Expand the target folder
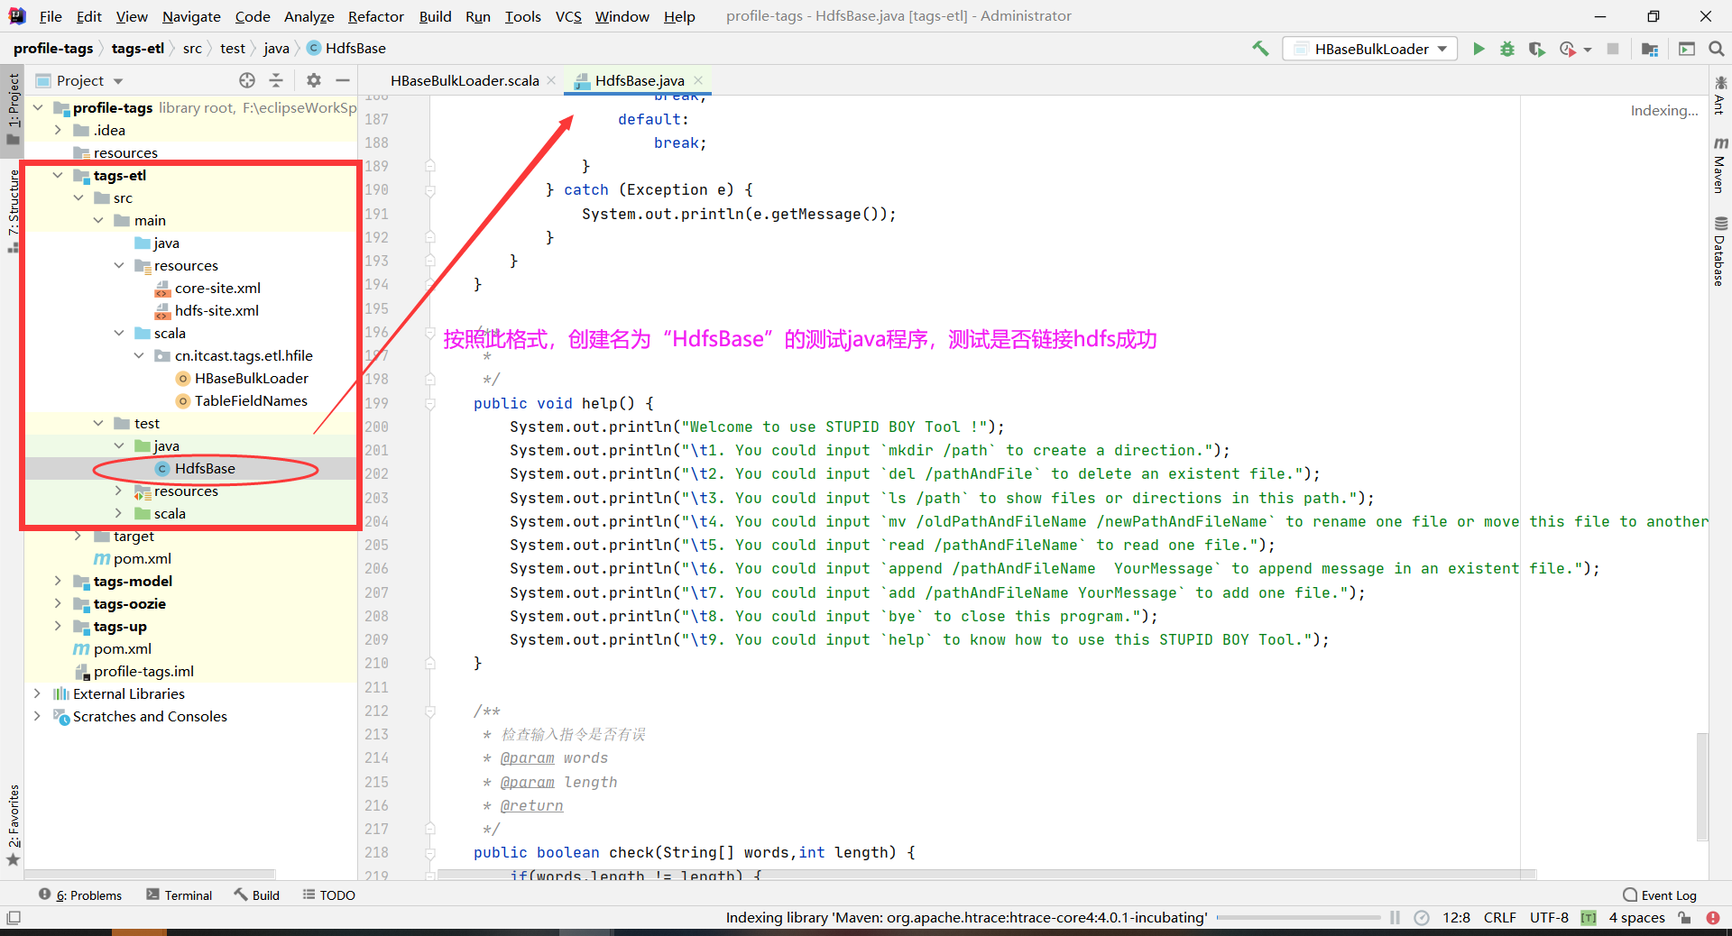1732x936 pixels. pyautogui.click(x=78, y=536)
